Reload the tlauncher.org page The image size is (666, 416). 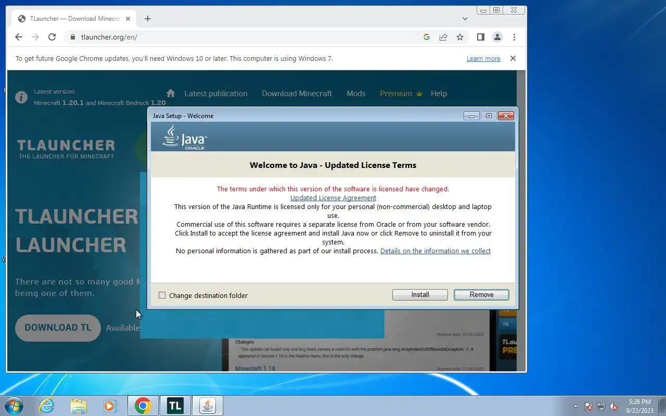click(x=52, y=37)
